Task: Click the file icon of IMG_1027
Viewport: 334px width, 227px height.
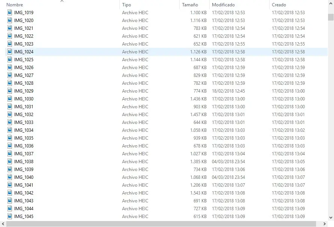Action: (x=10, y=75)
